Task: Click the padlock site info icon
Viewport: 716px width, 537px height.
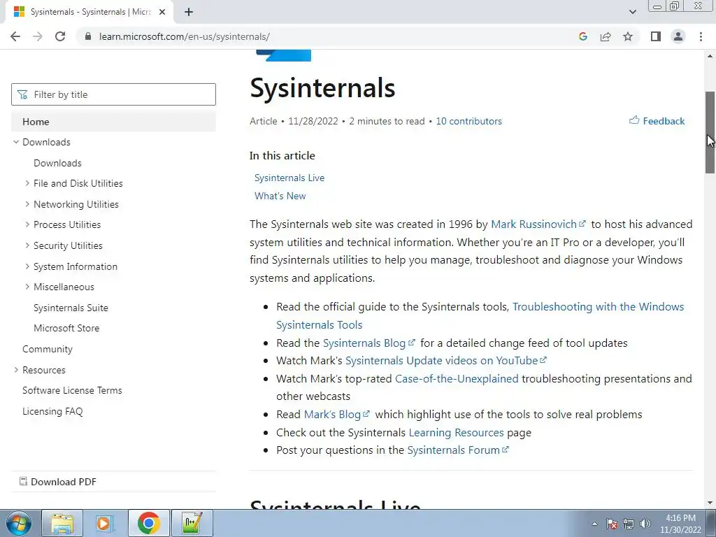Action: pos(88,36)
